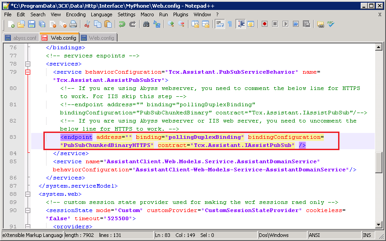The image size is (386, 241).
Task: Switch to the abyss.conf tab
Action: (x=21, y=38)
